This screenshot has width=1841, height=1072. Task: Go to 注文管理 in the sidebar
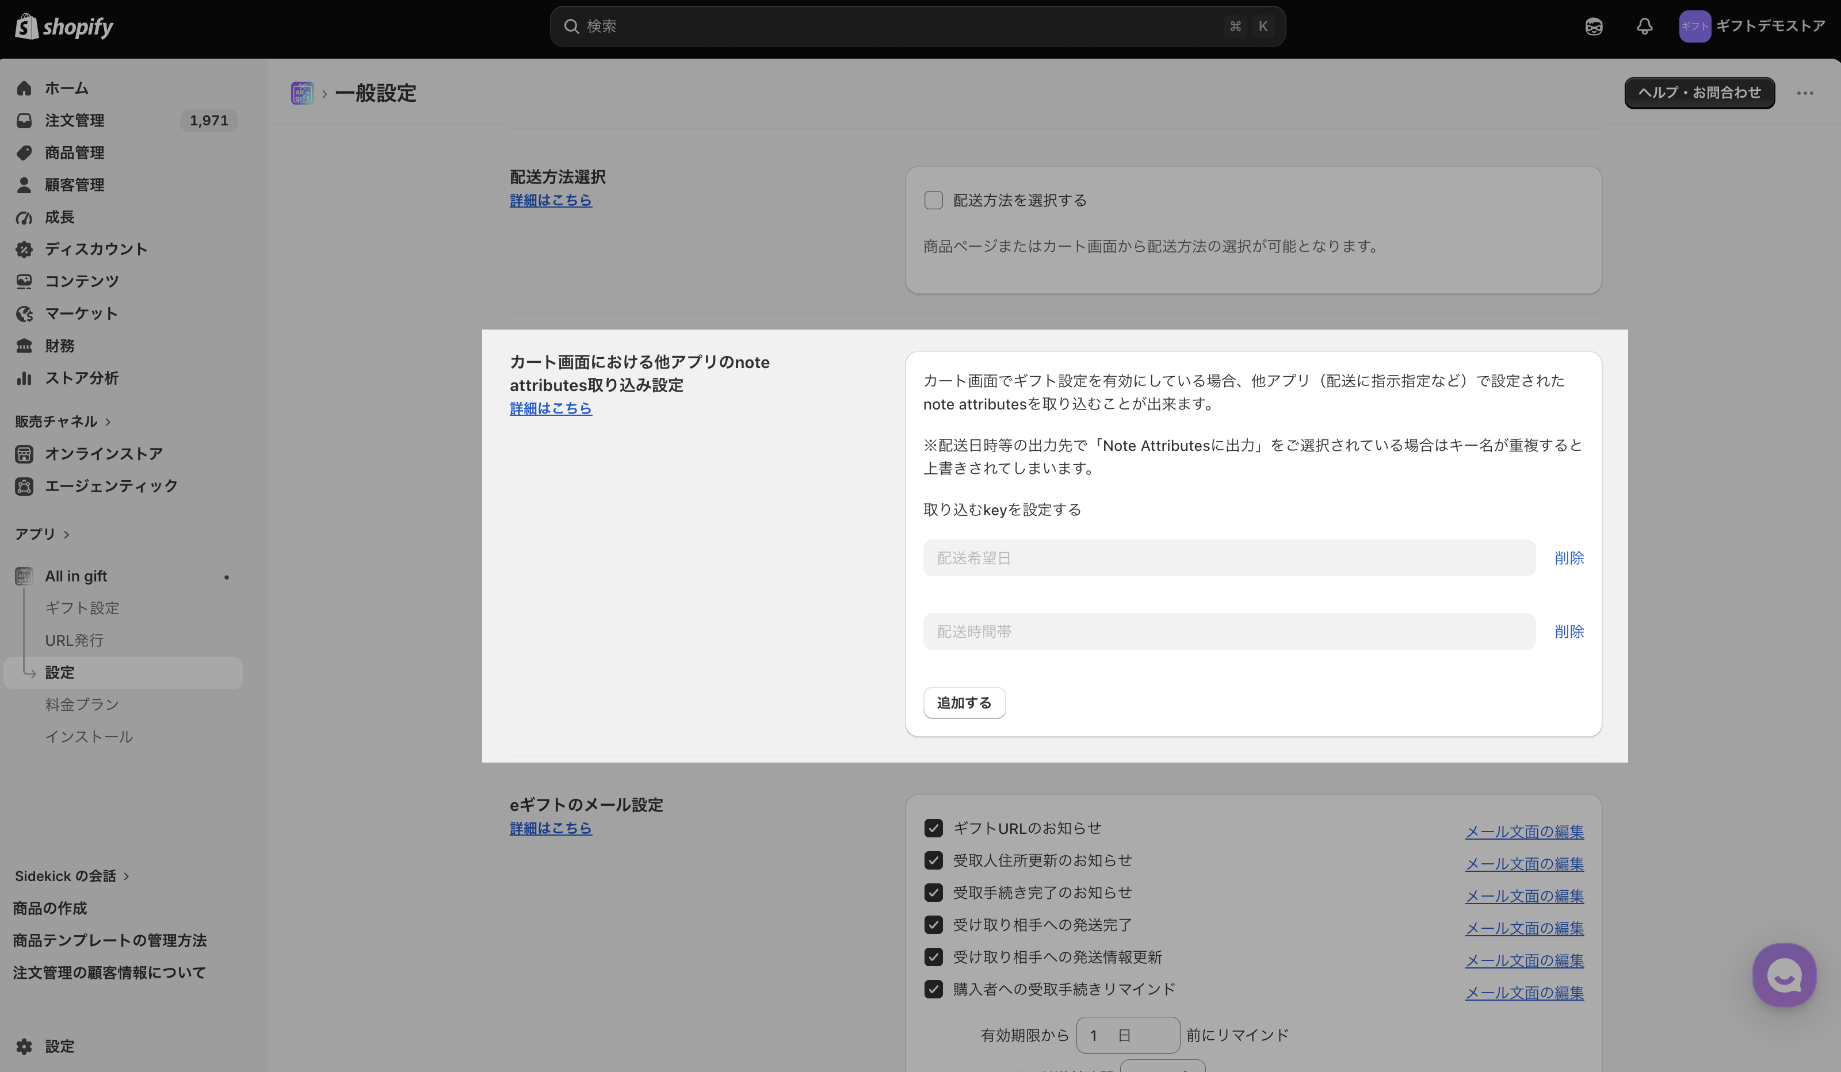coord(75,121)
